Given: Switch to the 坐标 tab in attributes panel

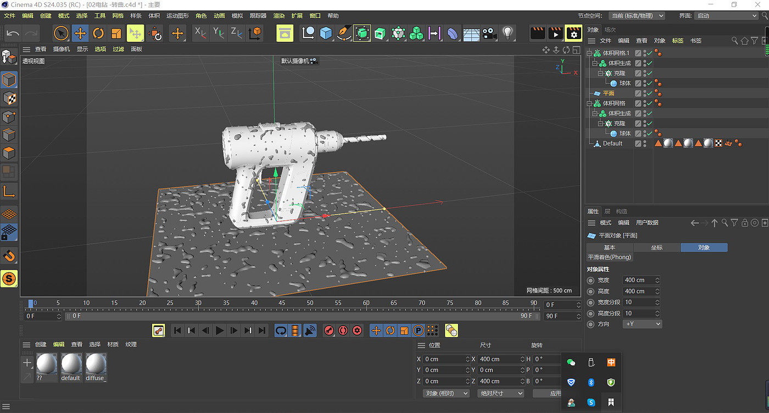Looking at the screenshot, I should (656, 247).
